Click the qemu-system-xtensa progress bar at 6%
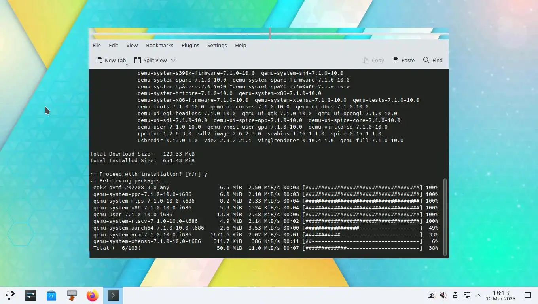 (x=362, y=241)
